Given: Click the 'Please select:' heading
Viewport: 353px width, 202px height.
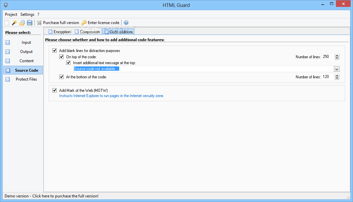Looking at the screenshot, I should coord(18,33).
